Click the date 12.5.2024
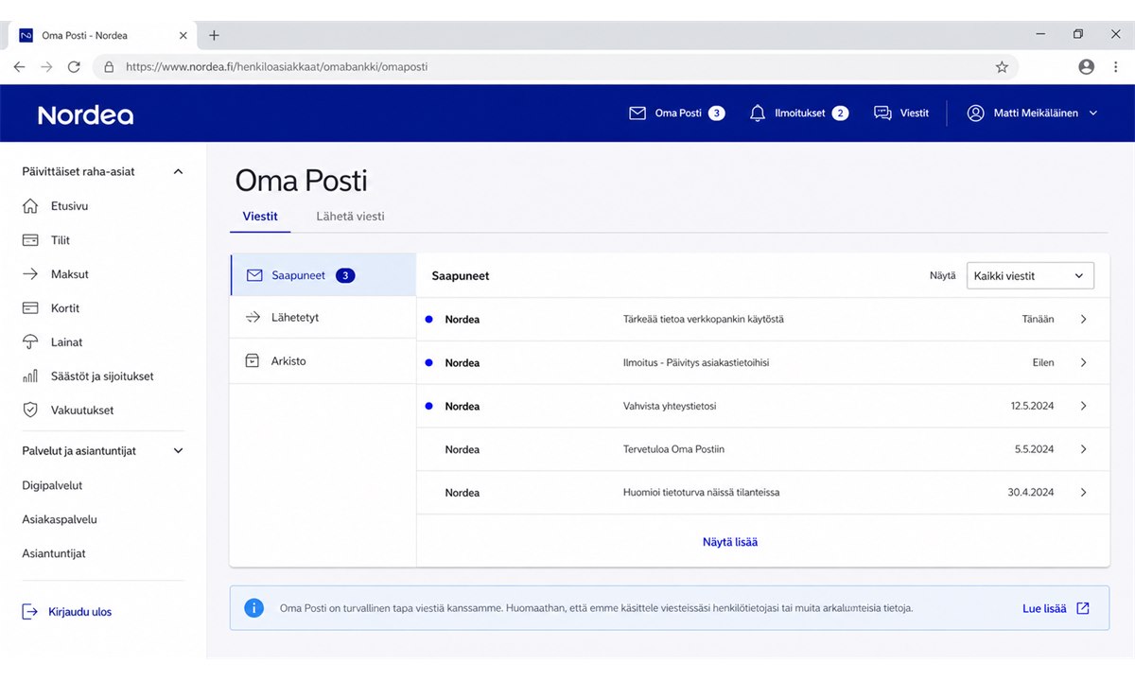The image size is (1135, 681). coord(1032,407)
